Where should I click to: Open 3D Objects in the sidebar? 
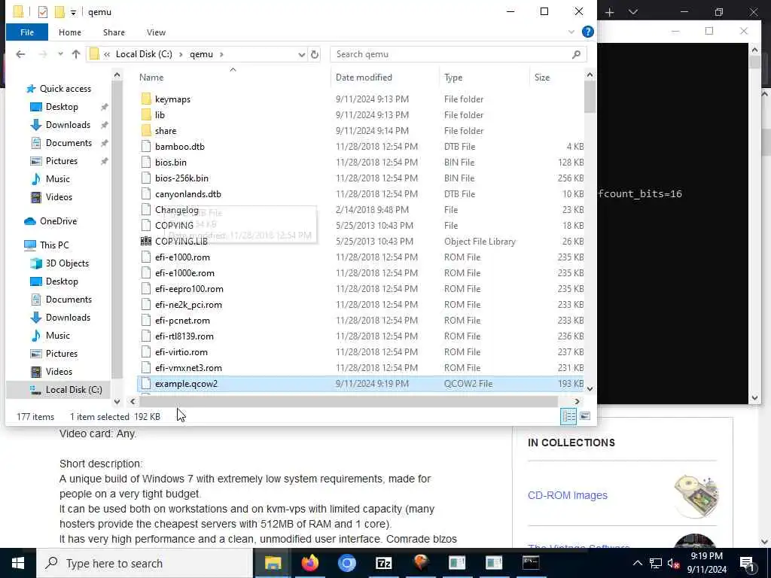(x=67, y=263)
